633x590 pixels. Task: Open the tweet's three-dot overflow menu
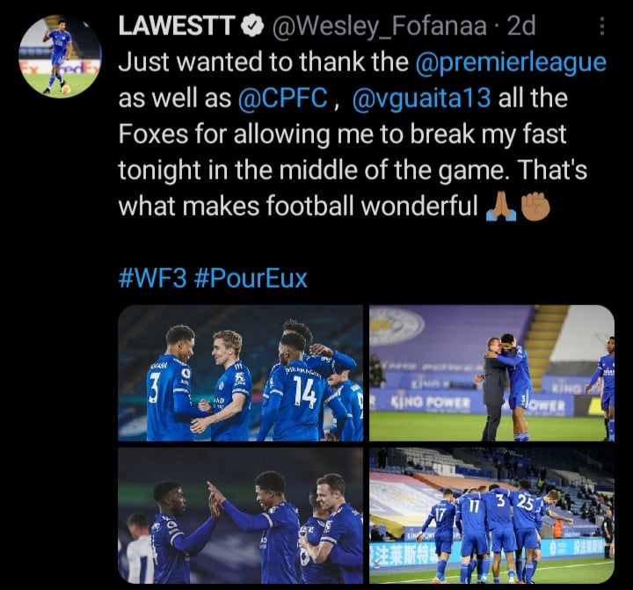[x=601, y=26]
